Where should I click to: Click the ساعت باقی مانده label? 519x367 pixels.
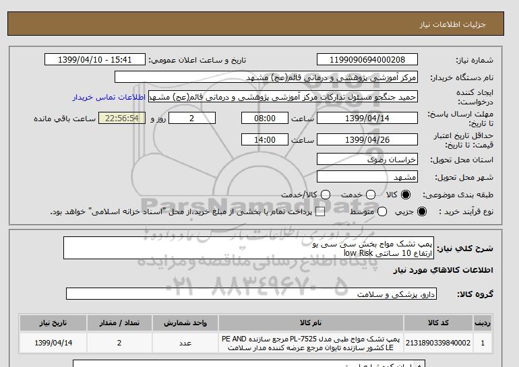[65, 119]
